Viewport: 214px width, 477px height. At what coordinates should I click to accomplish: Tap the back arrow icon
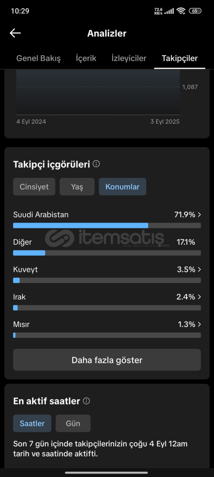[15, 33]
